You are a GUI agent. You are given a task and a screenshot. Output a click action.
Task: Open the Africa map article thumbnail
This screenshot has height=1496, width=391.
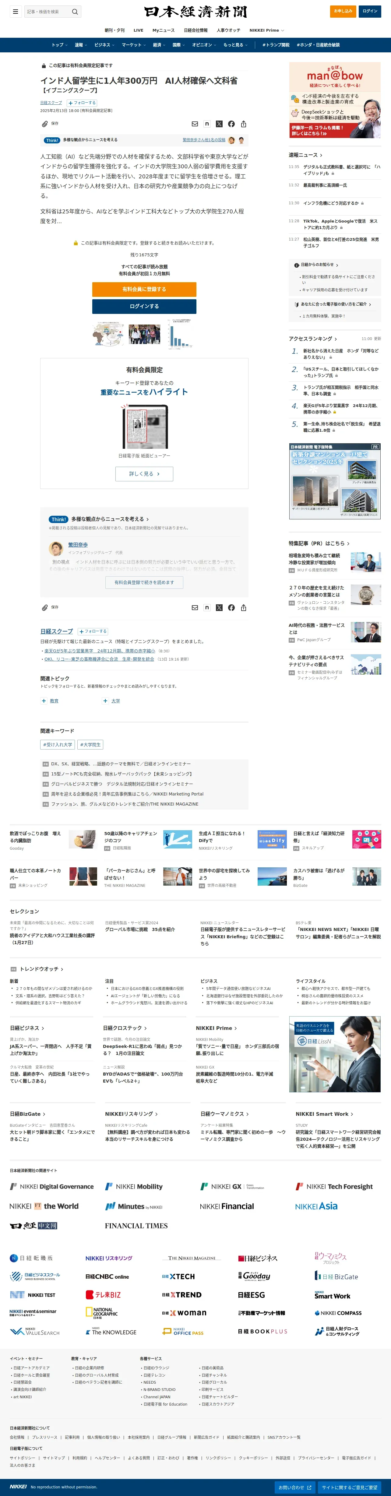[x=108, y=334]
